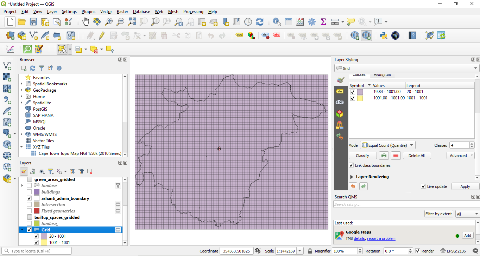Screen dimensions: 480x256
Task: Select the Zoom In magnifier tool
Action: [109, 22]
